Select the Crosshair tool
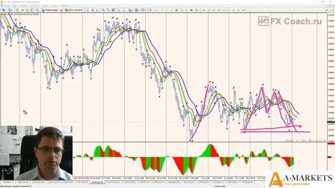Image resolution: width=335 pixels, height=188 pixels. tap(156, 10)
